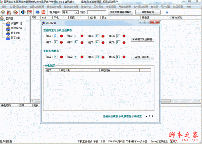The height and width of the screenshot is (144, 202).
Task: Click red status light for port 7
Action: 124,42
